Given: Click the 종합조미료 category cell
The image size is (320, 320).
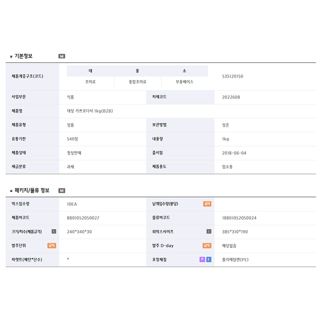Looking at the screenshot, I should (x=138, y=82).
